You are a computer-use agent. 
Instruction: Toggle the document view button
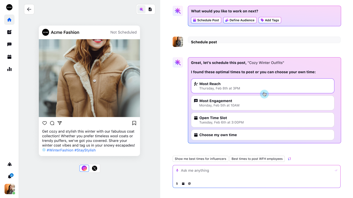[x=150, y=9]
